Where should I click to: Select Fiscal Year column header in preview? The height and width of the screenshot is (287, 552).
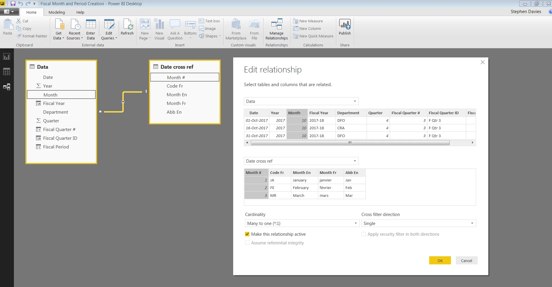[x=321, y=113]
